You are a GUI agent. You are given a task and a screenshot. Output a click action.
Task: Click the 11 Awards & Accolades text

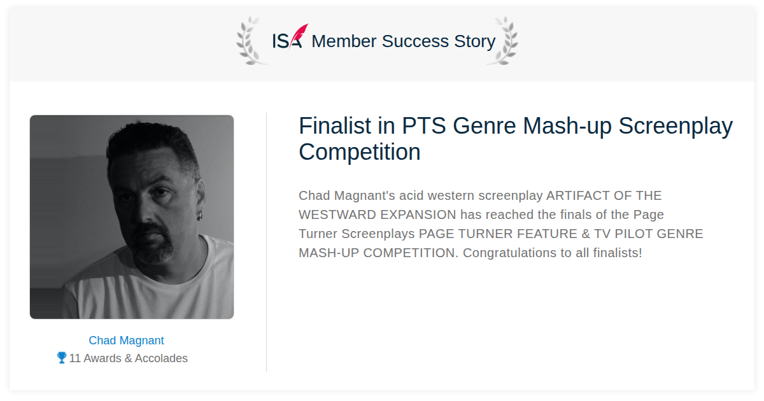128,358
